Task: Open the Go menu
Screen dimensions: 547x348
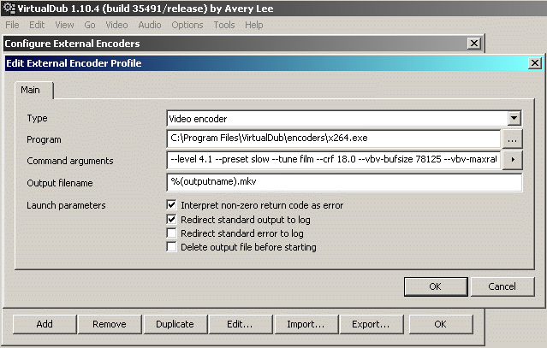Action: 90,25
